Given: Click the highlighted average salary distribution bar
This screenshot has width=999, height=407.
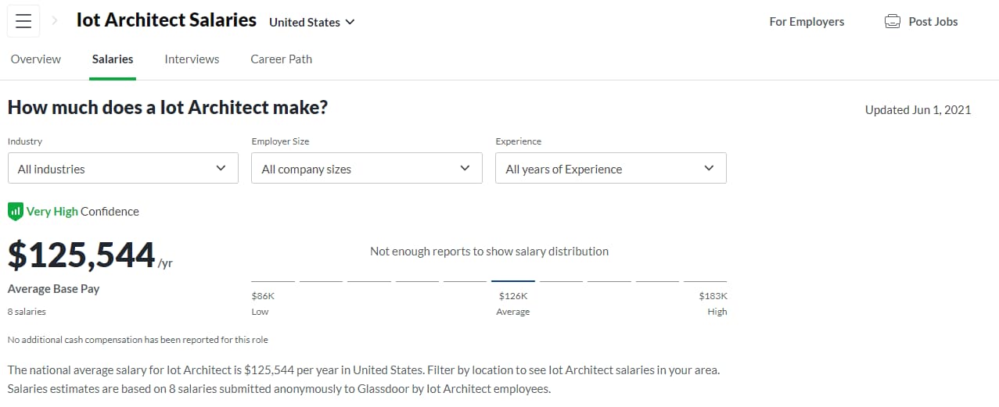Looking at the screenshot, I should [513, 280].
